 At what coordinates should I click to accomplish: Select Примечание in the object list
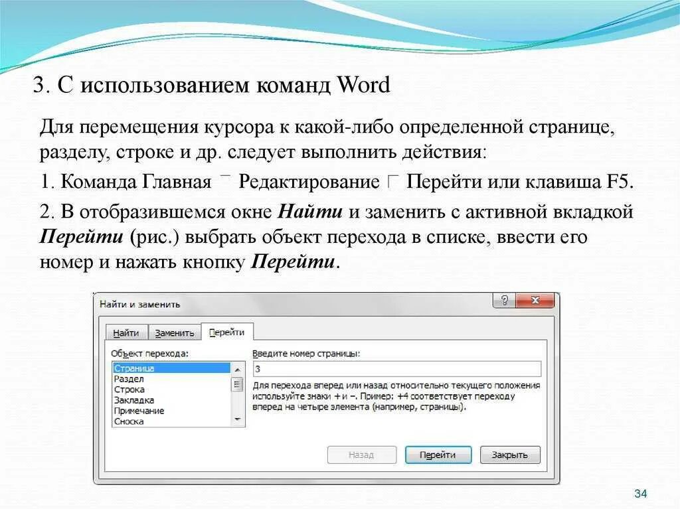click(x=172, y=411)
